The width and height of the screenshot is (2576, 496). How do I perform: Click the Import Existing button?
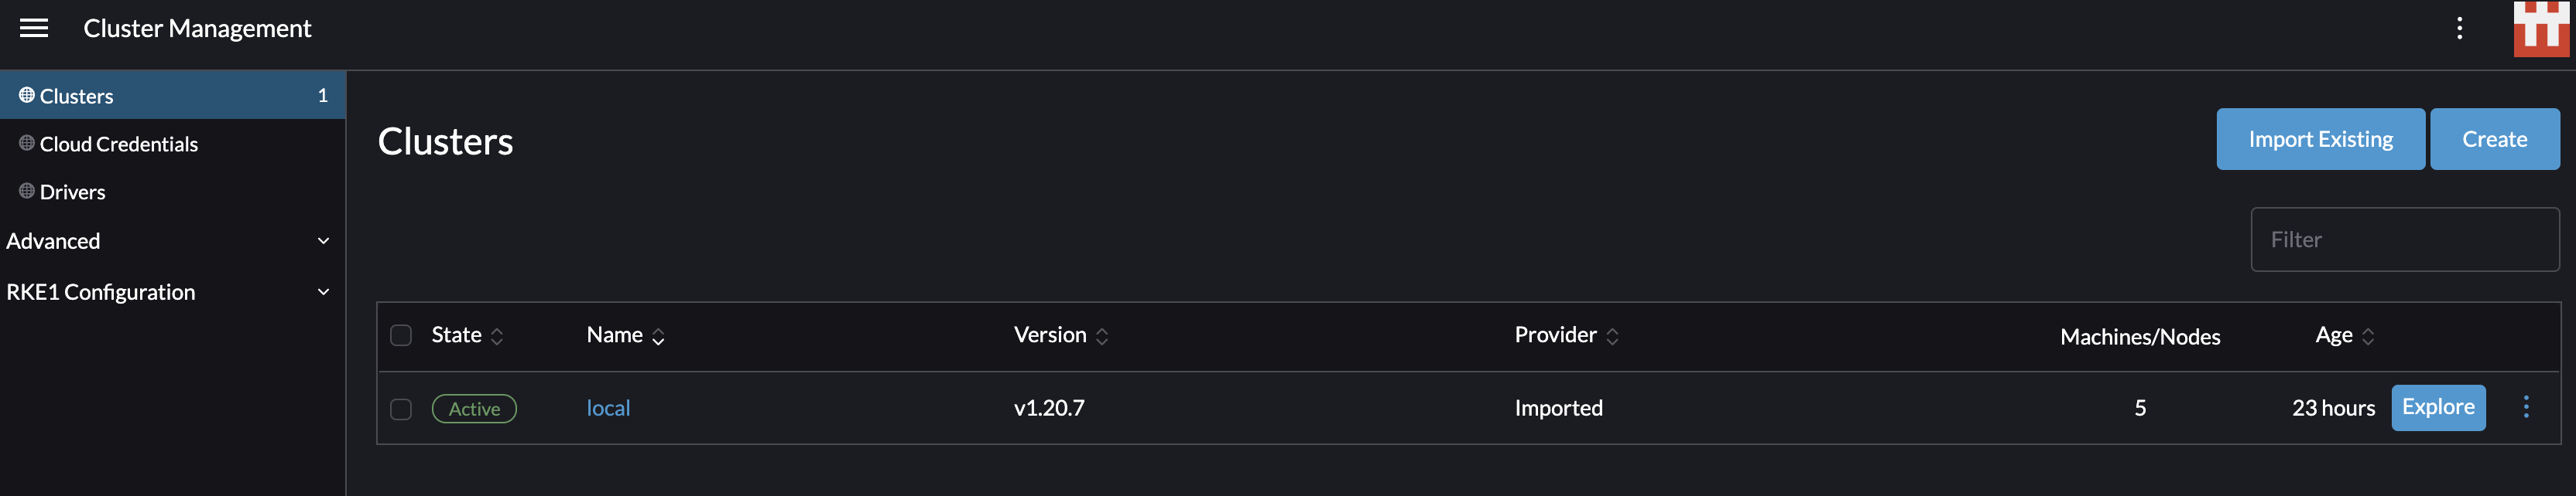(2320, 139)
